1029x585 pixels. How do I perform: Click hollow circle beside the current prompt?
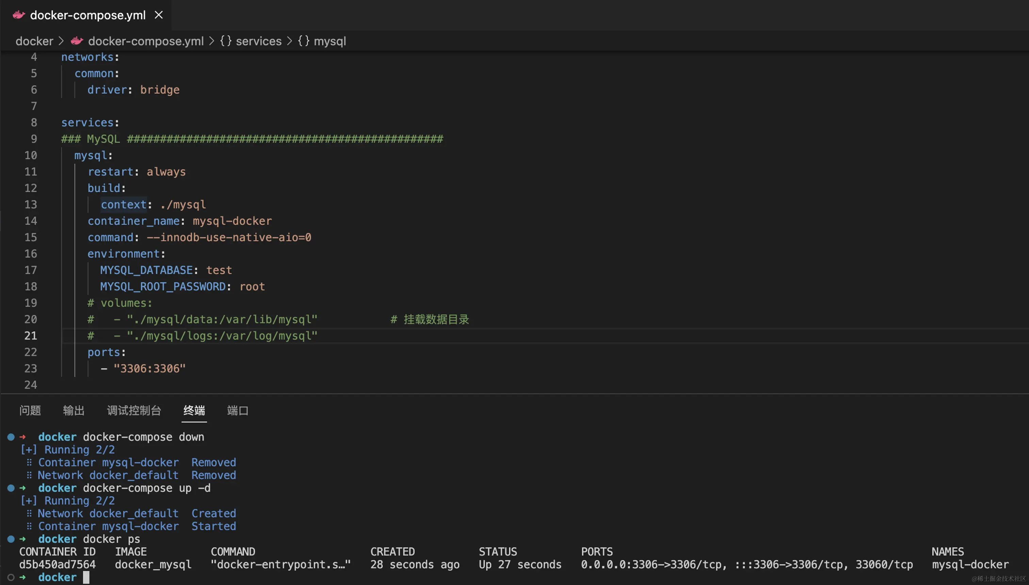click(x=11, y=578)
